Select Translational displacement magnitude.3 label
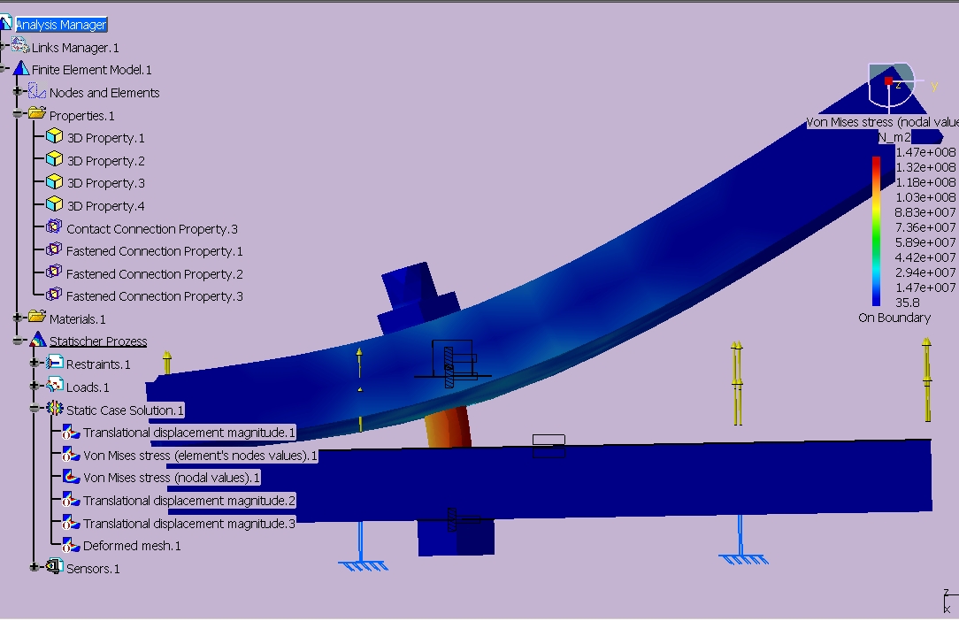Viewport: 959px width, 621px height. [x=189, y=523]
